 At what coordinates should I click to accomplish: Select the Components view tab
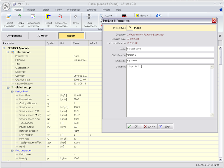(14, 36)
